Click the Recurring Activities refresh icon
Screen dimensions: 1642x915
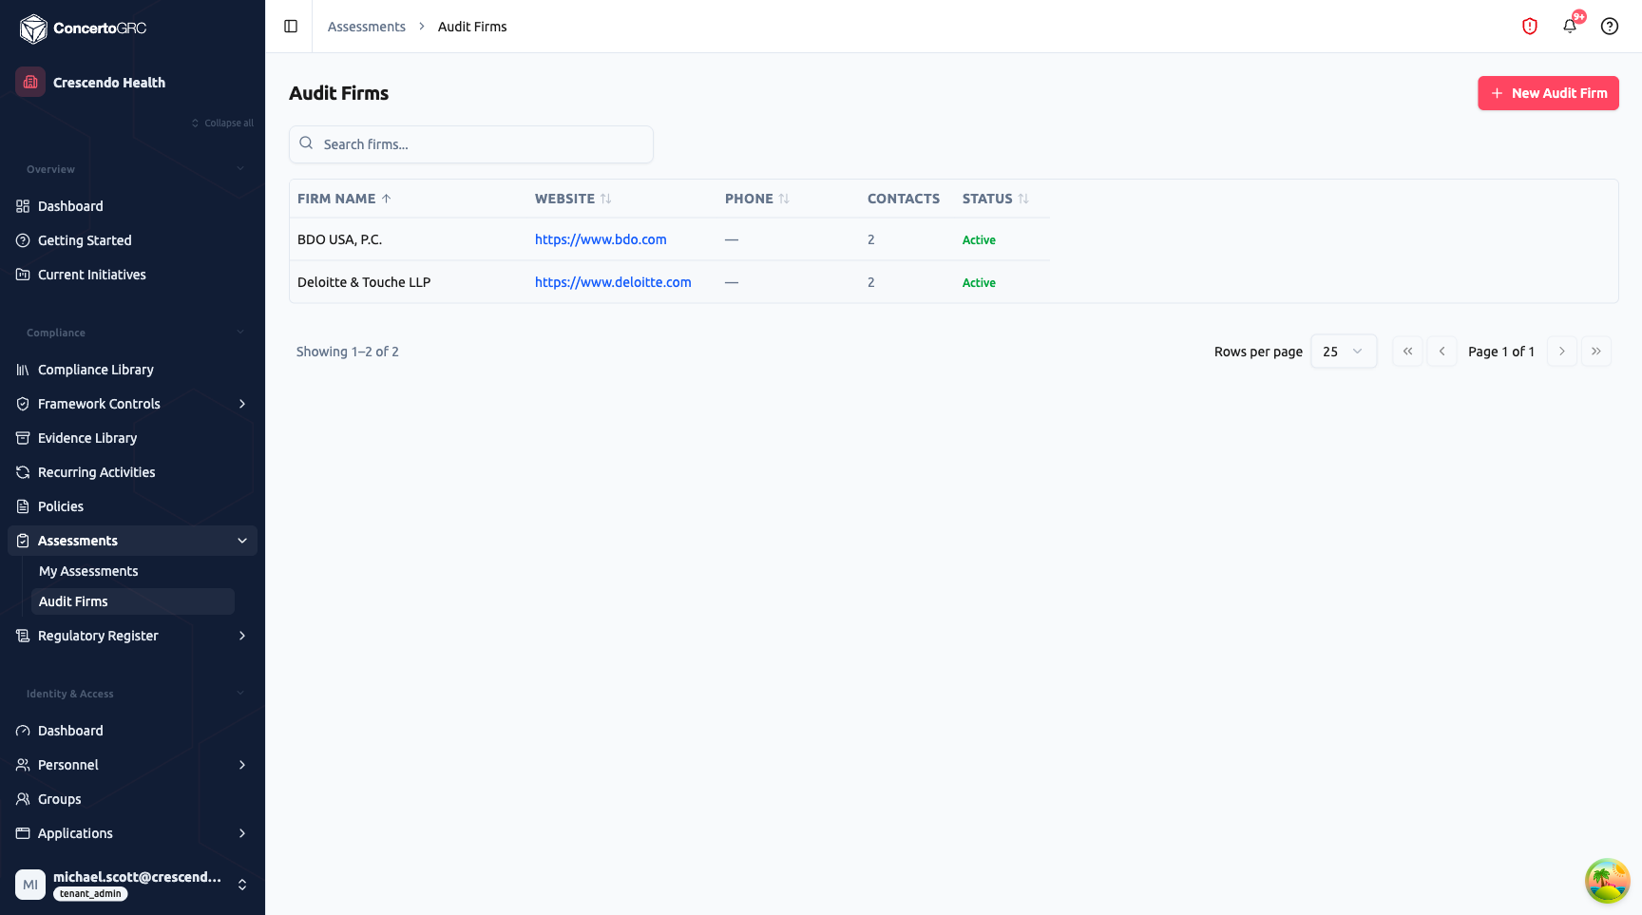[23, 472]
